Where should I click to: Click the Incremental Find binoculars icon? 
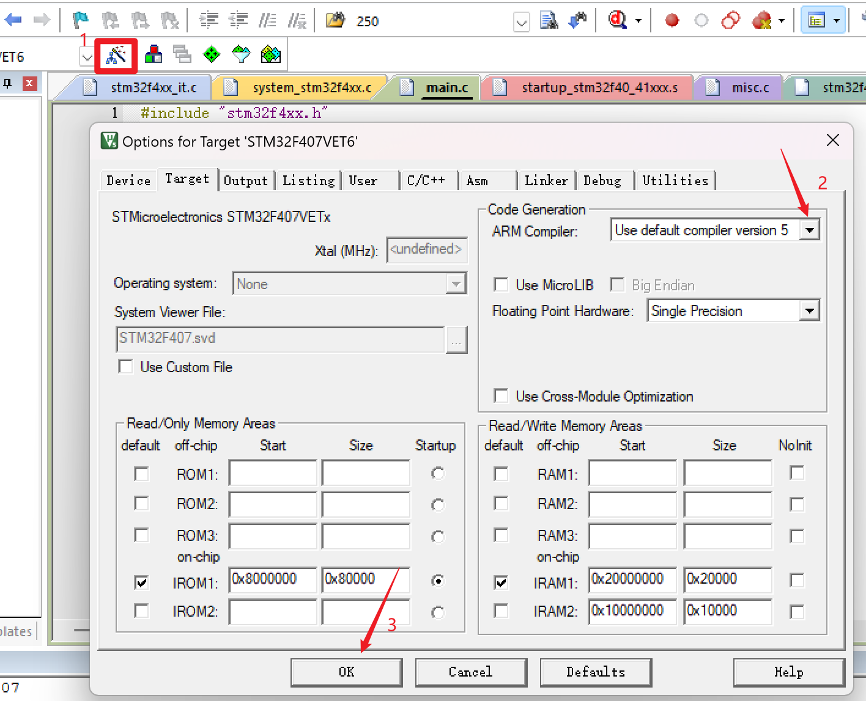click(578, 21)
